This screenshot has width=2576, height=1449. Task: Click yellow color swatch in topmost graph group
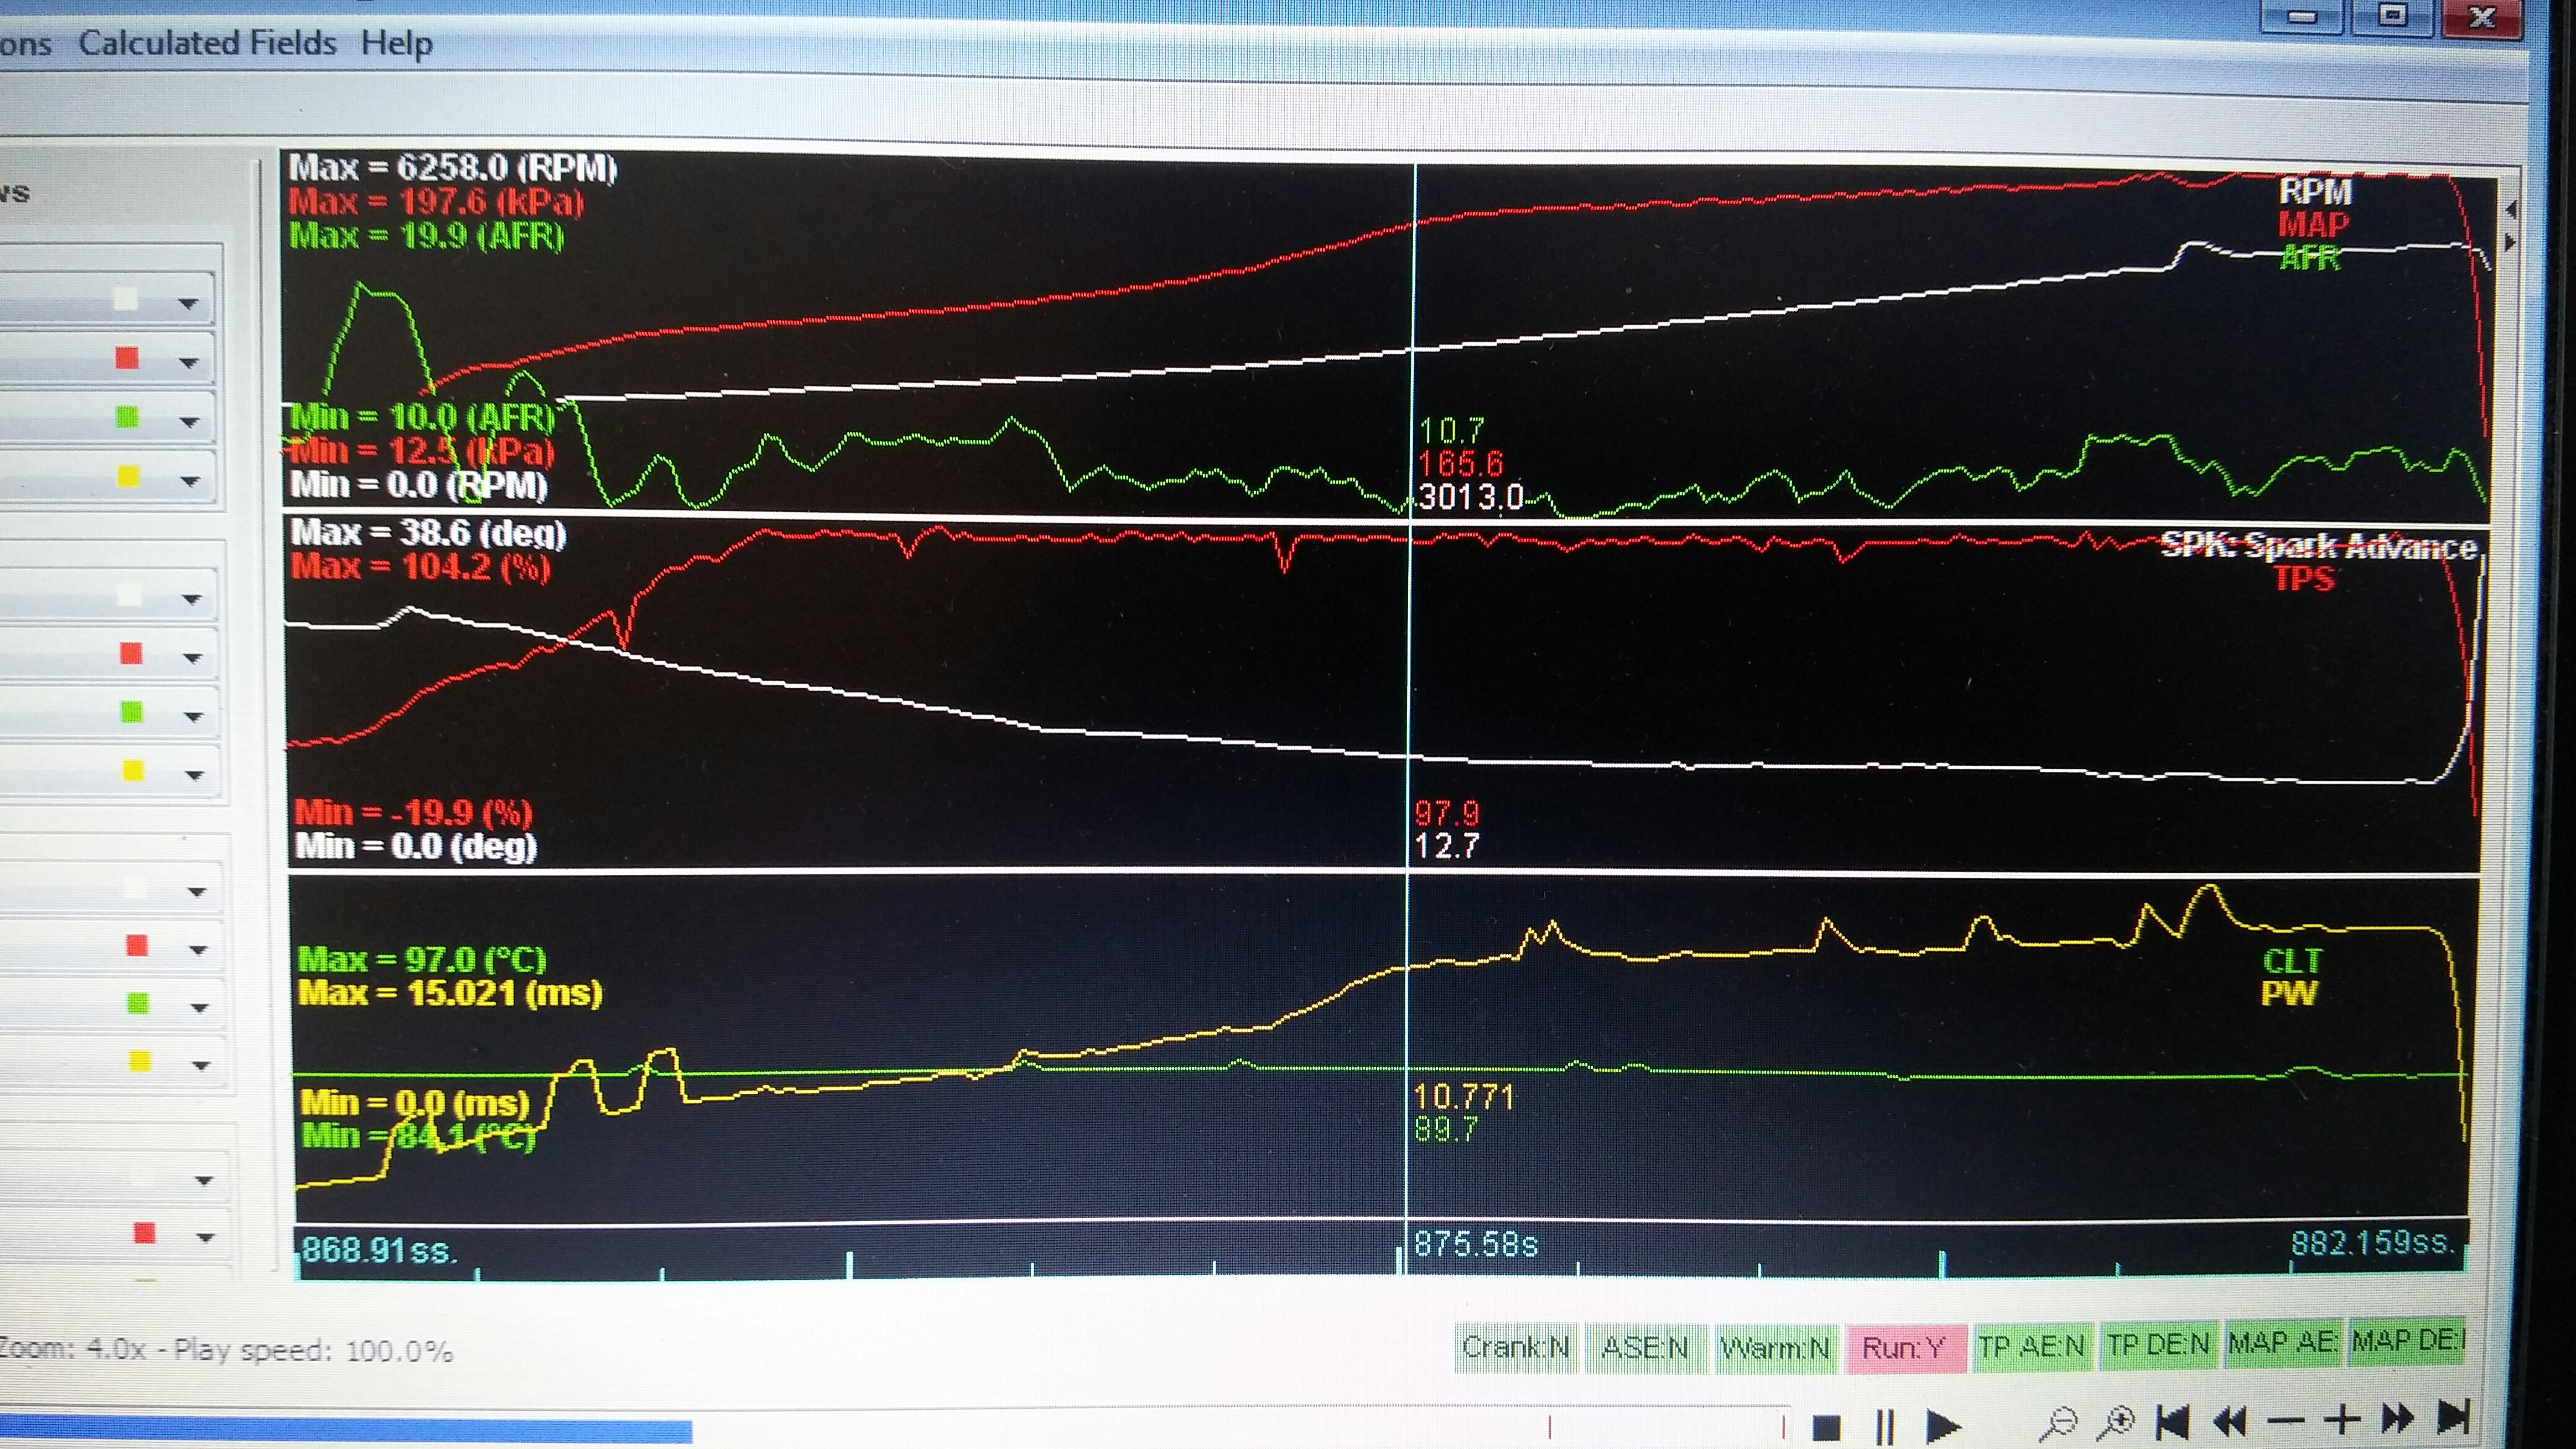pos(128,476)
